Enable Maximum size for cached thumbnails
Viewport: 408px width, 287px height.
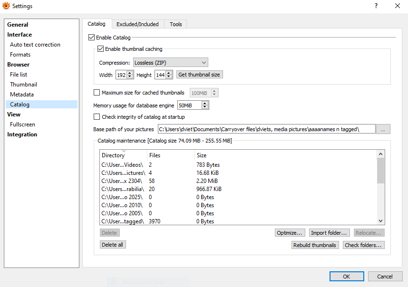pyautogui.click(x=97, y=93)
